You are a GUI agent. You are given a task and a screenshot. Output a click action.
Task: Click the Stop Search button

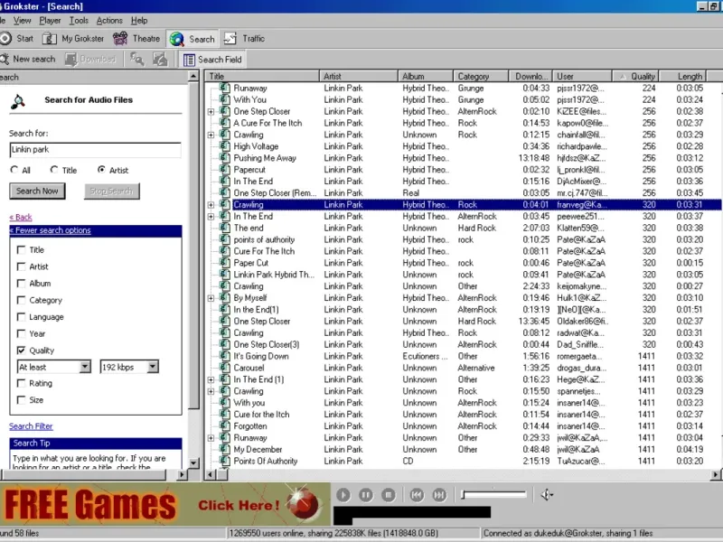111,191
